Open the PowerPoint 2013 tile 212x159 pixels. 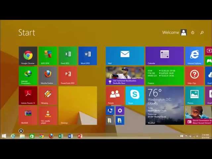(x=68, y=76)
